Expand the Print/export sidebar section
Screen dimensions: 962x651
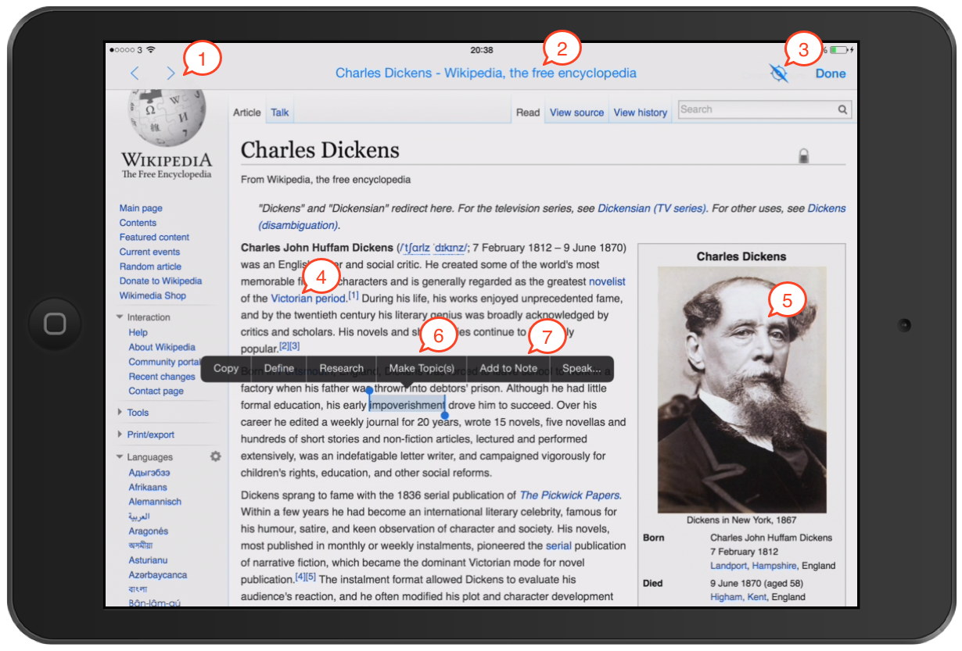point(120,435)
